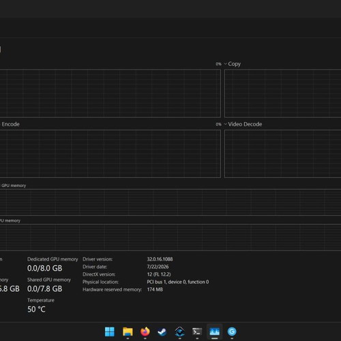Open File Explorer from the taskbar
This screenshot has width=341, height=341.
[x=128, y=331]
